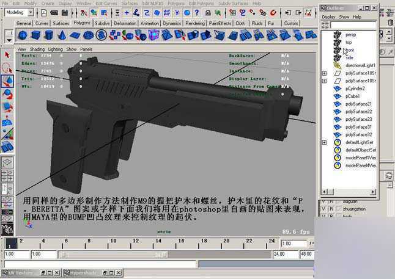This screenshot has height=279, width=395.
Task: Activate the Scale tool
Action: pyautogui.click(x=7, y=107)
